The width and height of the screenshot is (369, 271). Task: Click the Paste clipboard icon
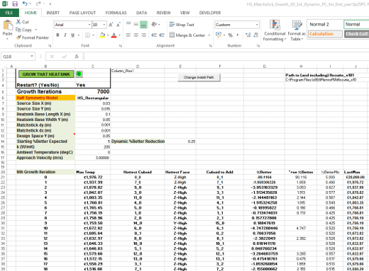click(7, 25)
